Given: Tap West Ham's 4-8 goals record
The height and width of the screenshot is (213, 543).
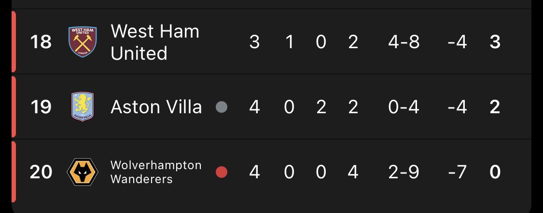Looking at the screenshot, I should [404, 42].
